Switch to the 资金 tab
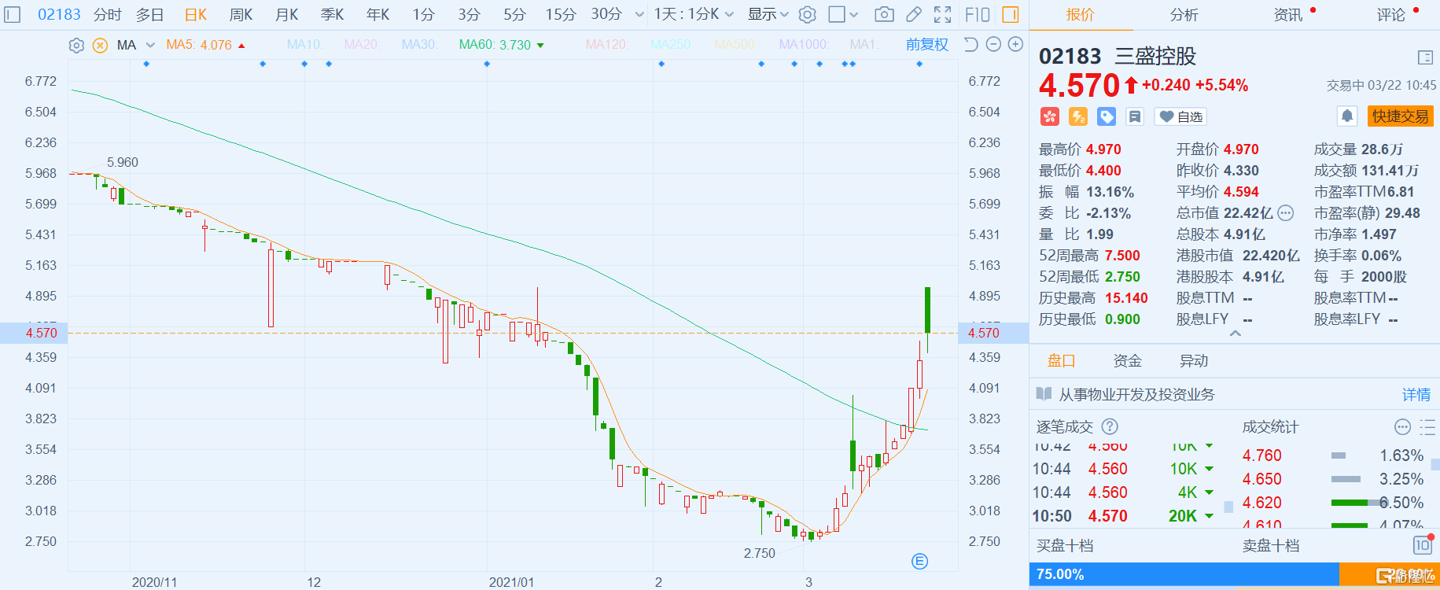The height and width of the screenshot is (590, 1440). 1127,361
